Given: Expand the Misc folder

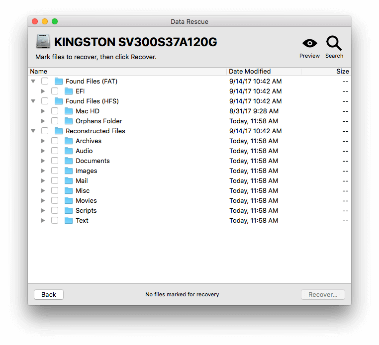Looking at the screenshot, I should (x=43, y=190).
